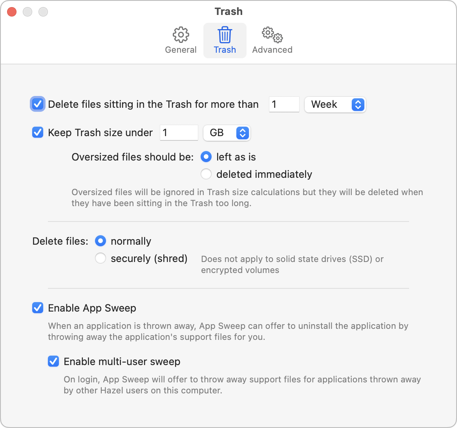Switch to the General tab

click(181, 39)
